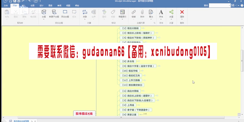Click the 新建子主题 (new subtopic) icon

coord(54,12)
